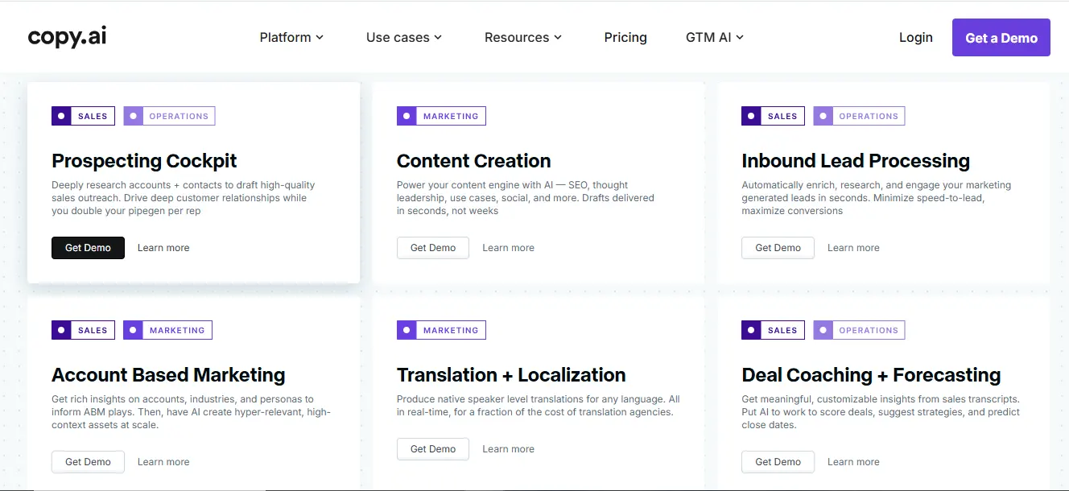
Task: Expand the Platform dropdown menu
Action: click(x=291, y=37)
